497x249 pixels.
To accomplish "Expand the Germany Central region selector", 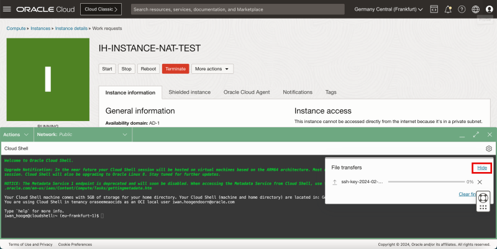I will pyautogui.click(x=389, y=9).
